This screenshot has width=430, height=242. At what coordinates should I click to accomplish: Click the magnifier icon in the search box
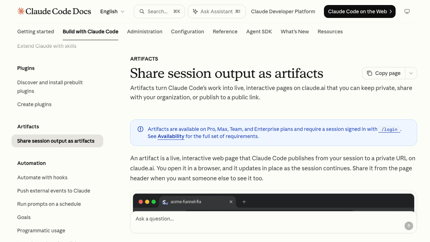tap(142, 11)
